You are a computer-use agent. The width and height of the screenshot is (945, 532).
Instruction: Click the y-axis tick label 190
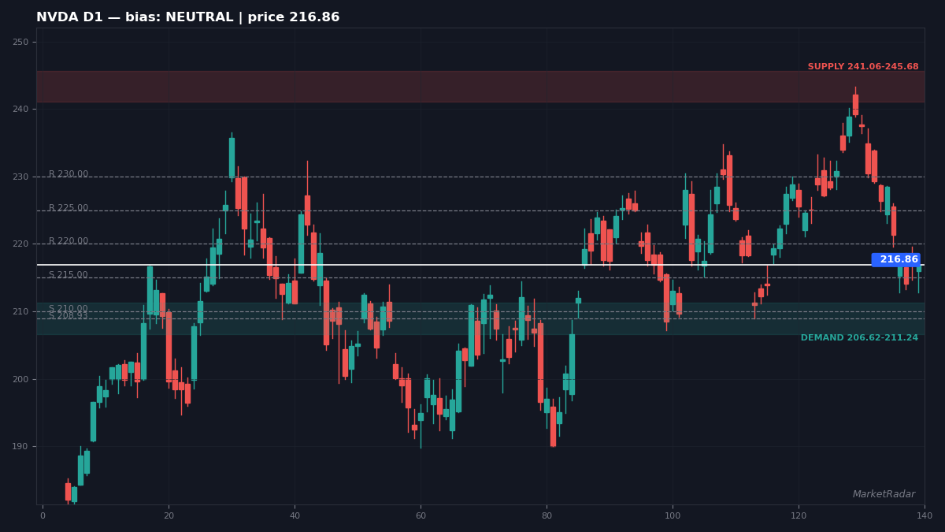click(x=22, y=447)
